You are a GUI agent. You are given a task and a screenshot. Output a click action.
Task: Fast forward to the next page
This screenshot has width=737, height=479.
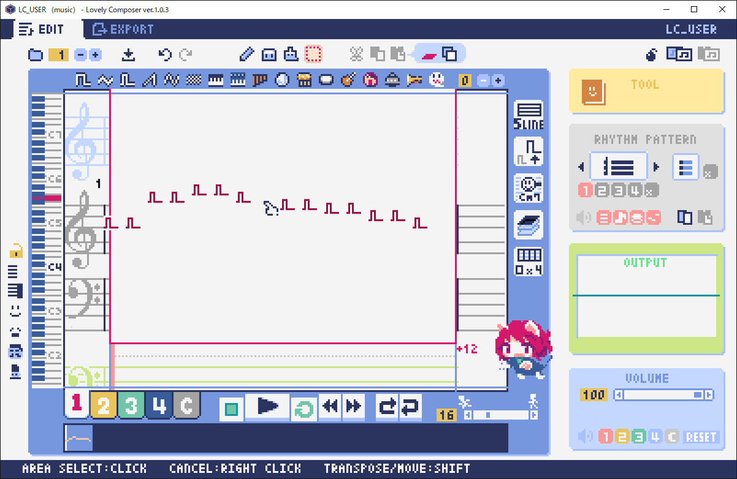pos(354,407)
